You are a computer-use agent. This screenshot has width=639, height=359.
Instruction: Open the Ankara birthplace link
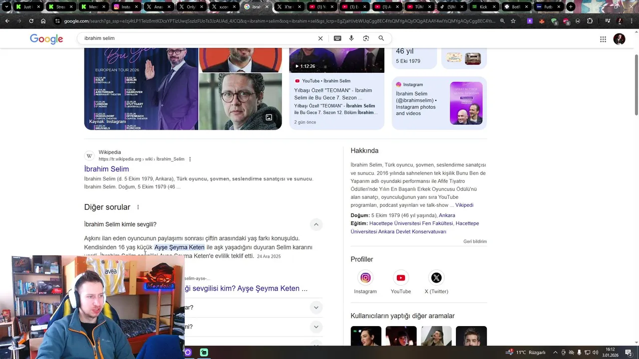(447, 215)
